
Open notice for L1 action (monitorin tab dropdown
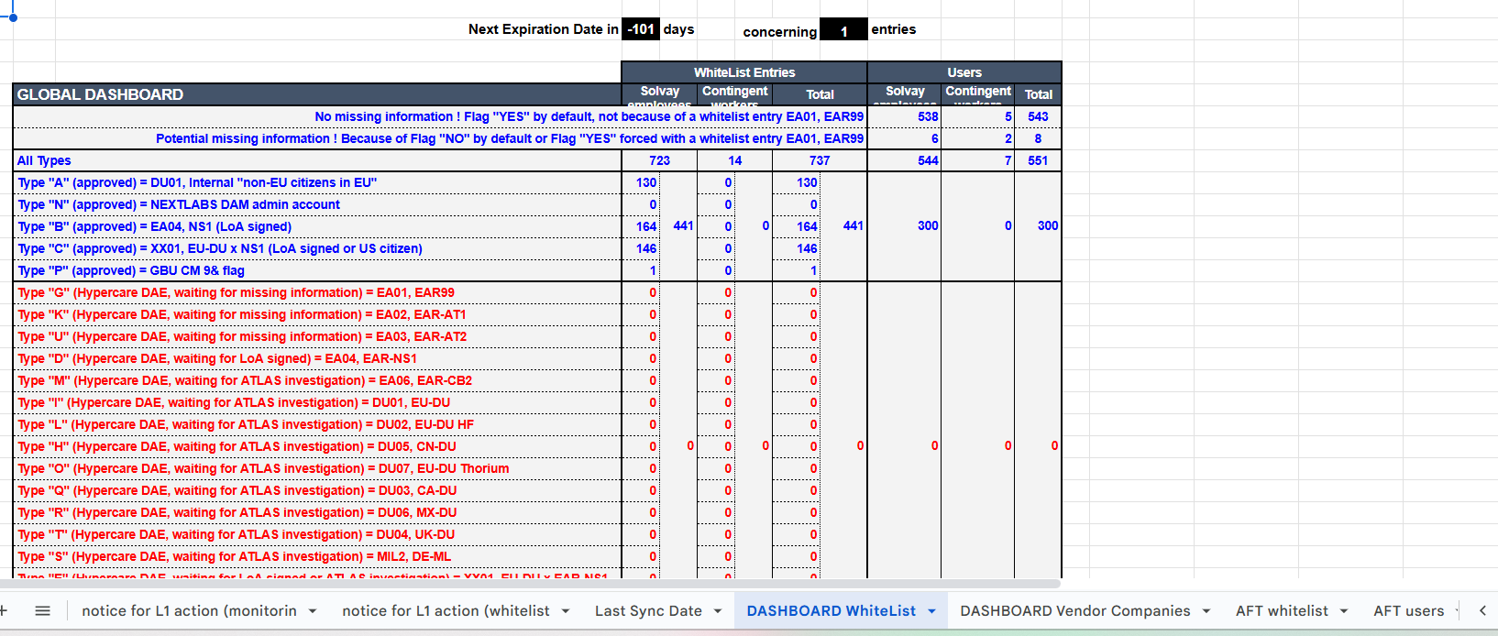[x=313, y=611]
